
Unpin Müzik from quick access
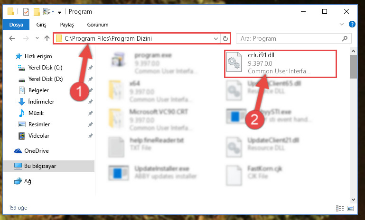[x=90, y=113]
